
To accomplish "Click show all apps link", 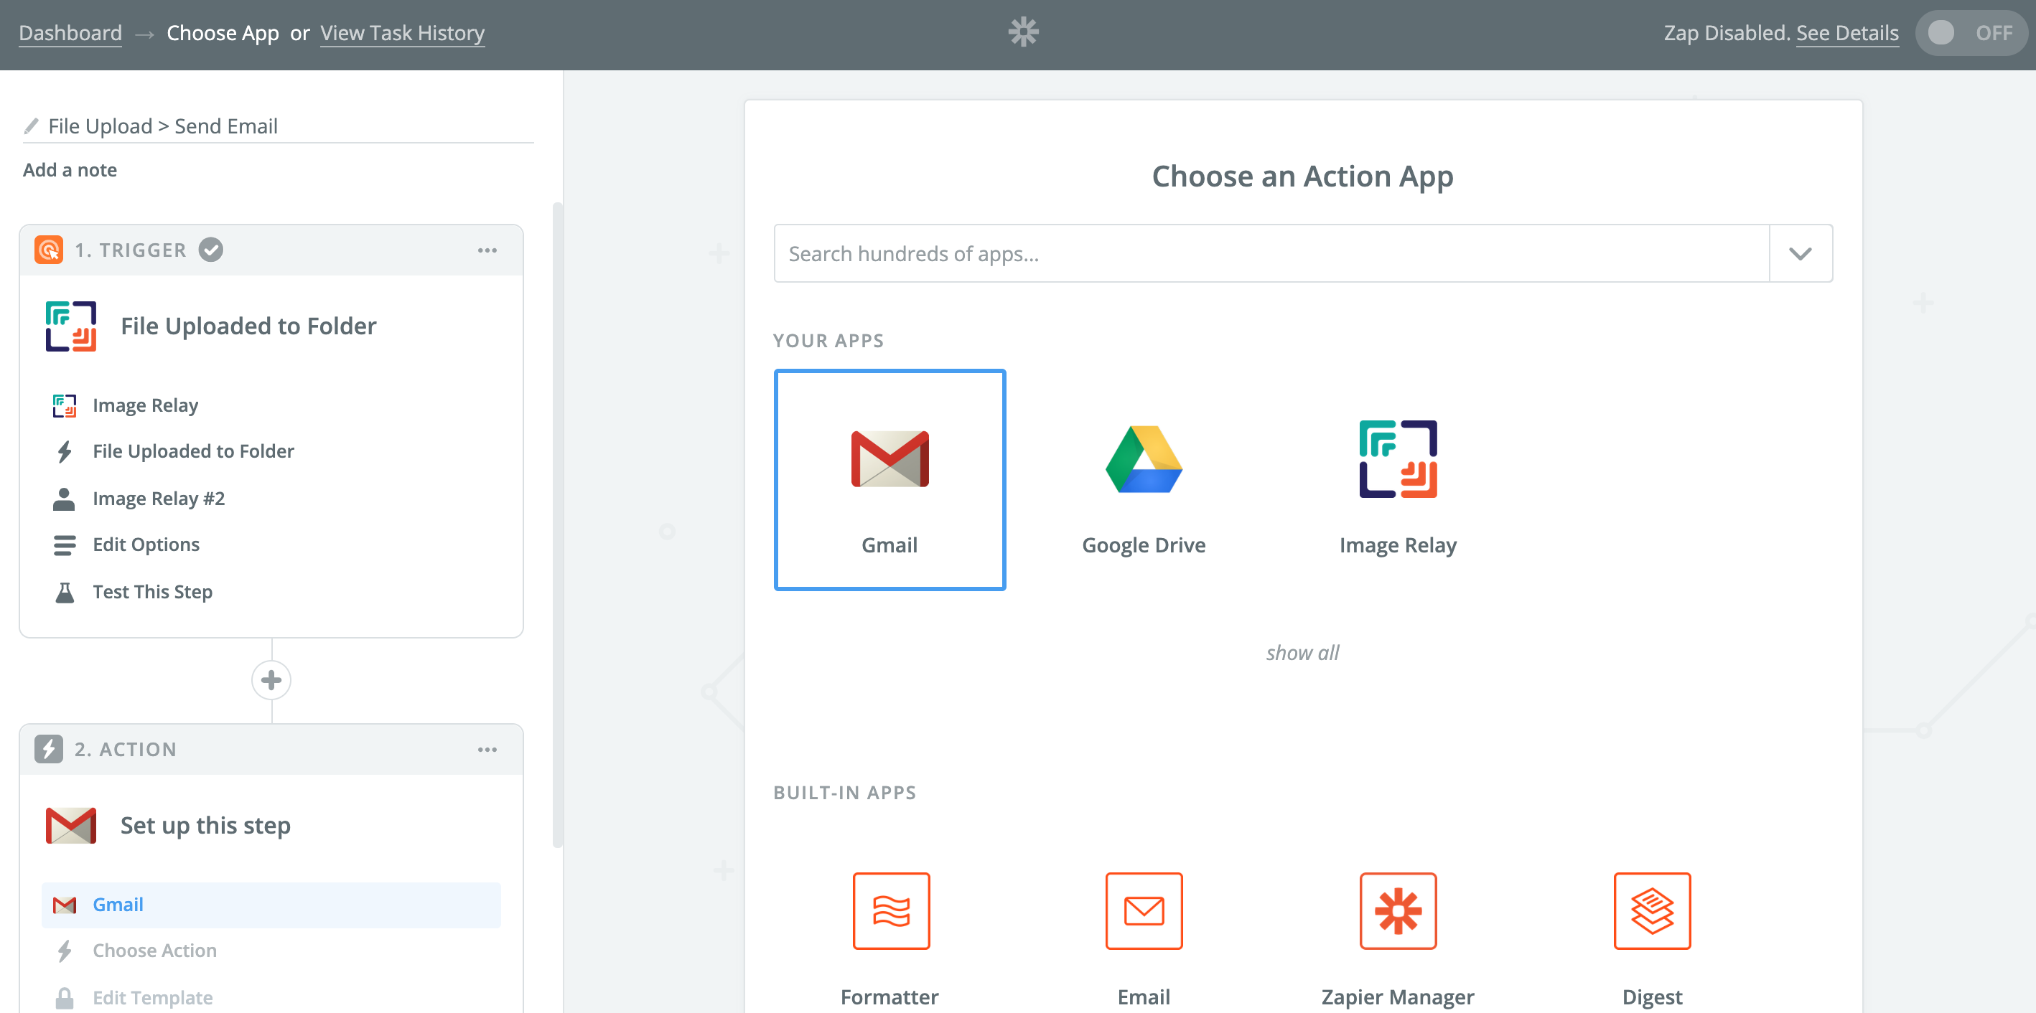I will click(1302, 653).
